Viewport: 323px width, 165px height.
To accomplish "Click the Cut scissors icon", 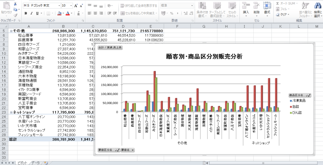I will pyautogui.click(x=15, y=4).
